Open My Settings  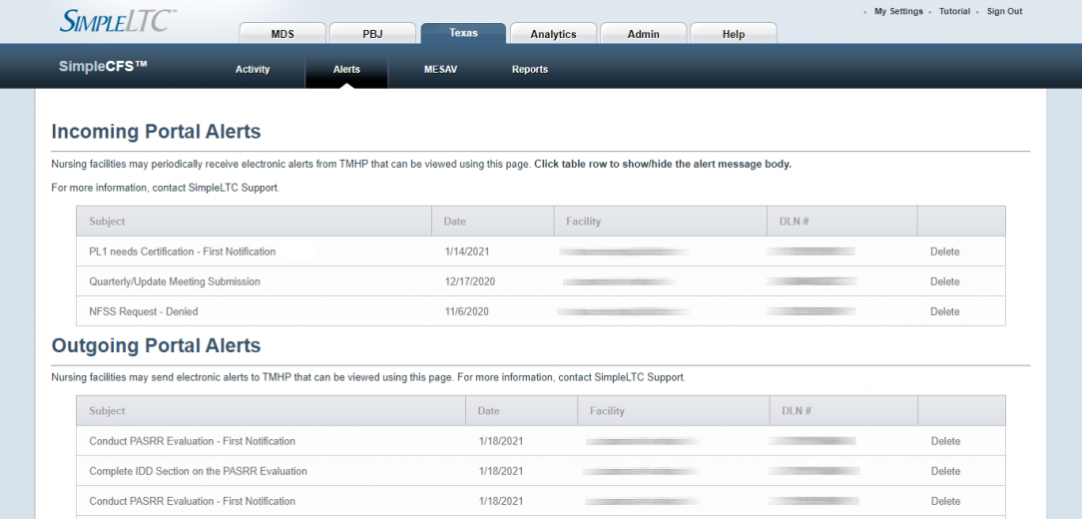point(898,12)
